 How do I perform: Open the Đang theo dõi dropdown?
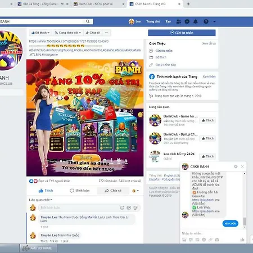coord(67,33)
